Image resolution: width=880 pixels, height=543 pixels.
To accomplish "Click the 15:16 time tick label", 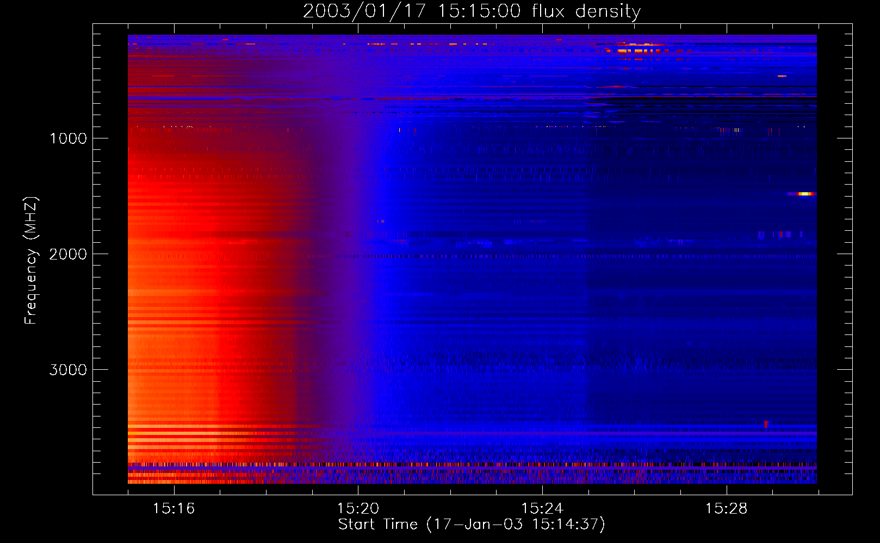I will (x=173, y=509).
